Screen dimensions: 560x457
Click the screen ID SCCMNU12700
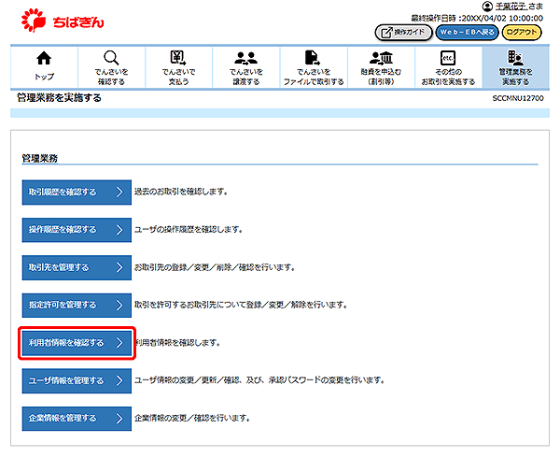518,98
